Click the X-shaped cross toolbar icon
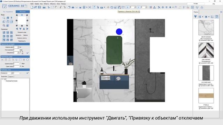This screenshot has height=125, width=223. 159,7
